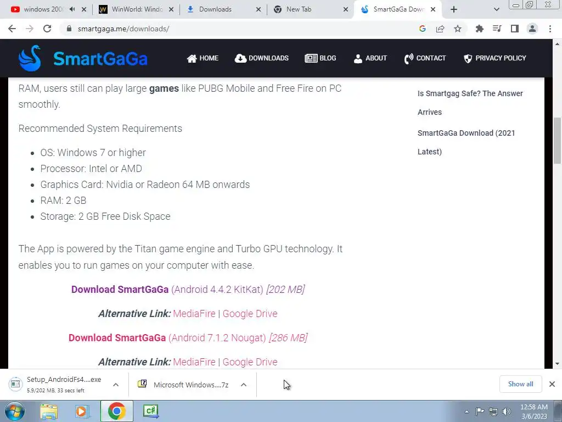Click the network tray icon

coord(493,412)
